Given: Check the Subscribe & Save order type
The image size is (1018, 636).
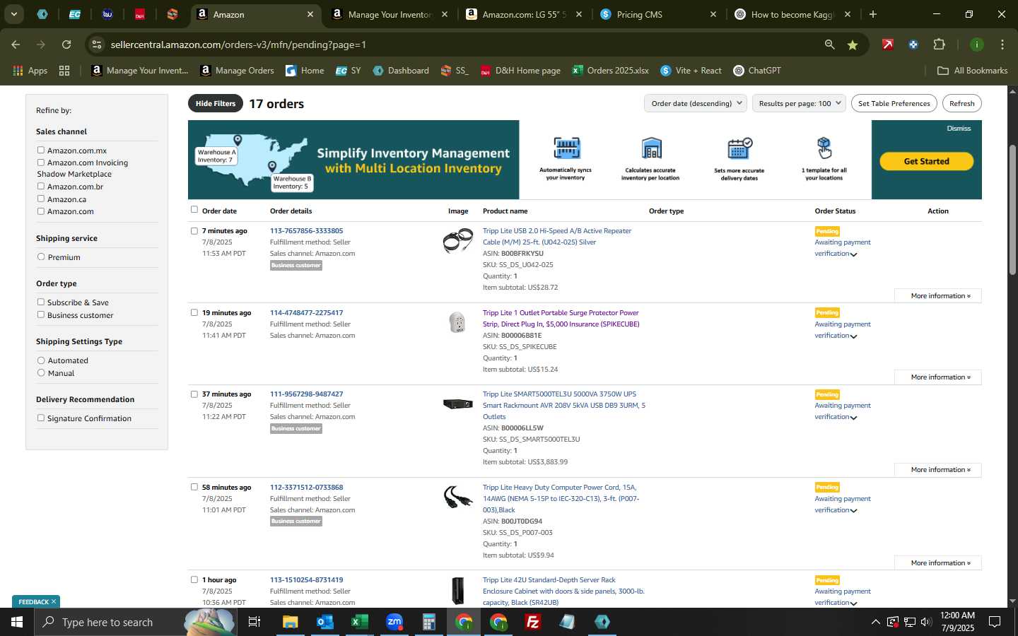Looking at the screenshot, I should [41, 302].
